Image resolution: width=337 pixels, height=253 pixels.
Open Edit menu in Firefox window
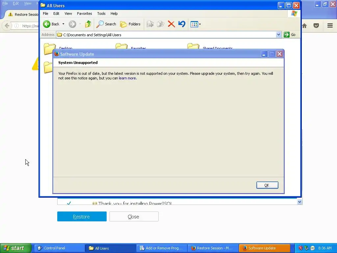click(x=16, y=3)
